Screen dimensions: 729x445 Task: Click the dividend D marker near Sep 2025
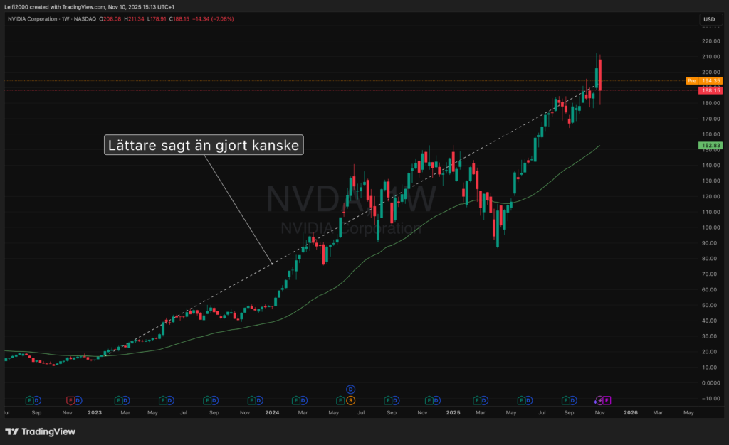(574, 400)
